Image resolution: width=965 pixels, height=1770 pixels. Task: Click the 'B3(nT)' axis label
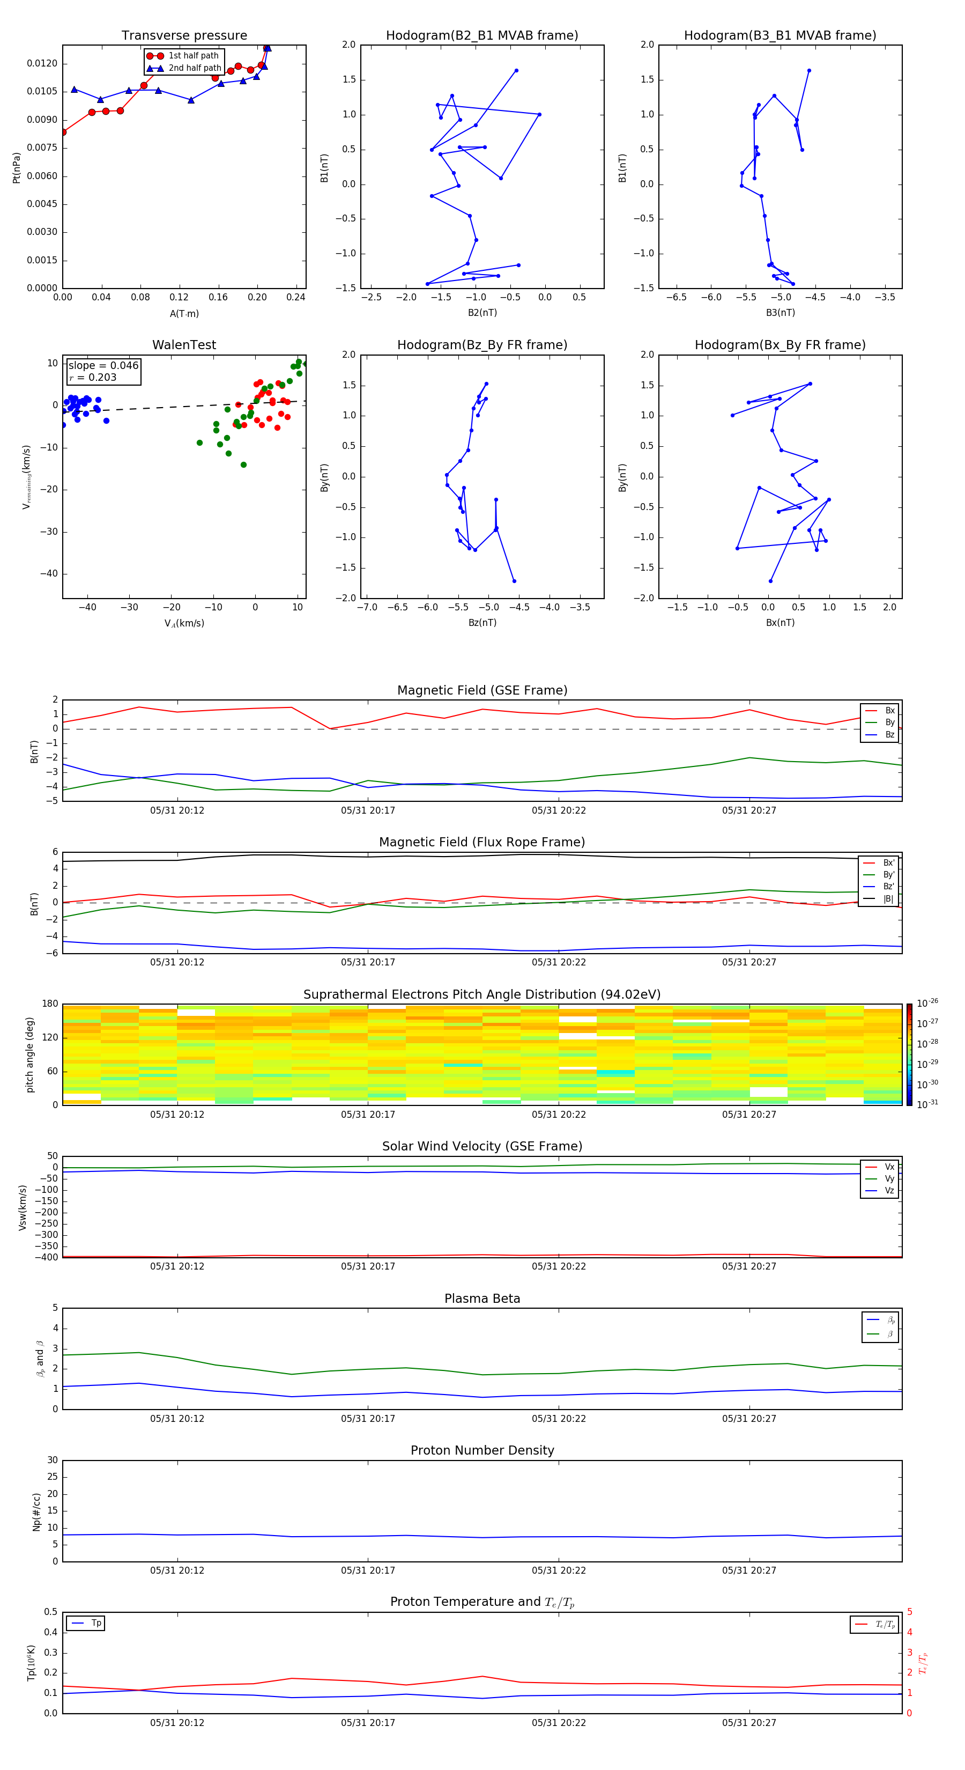(780, 313)
